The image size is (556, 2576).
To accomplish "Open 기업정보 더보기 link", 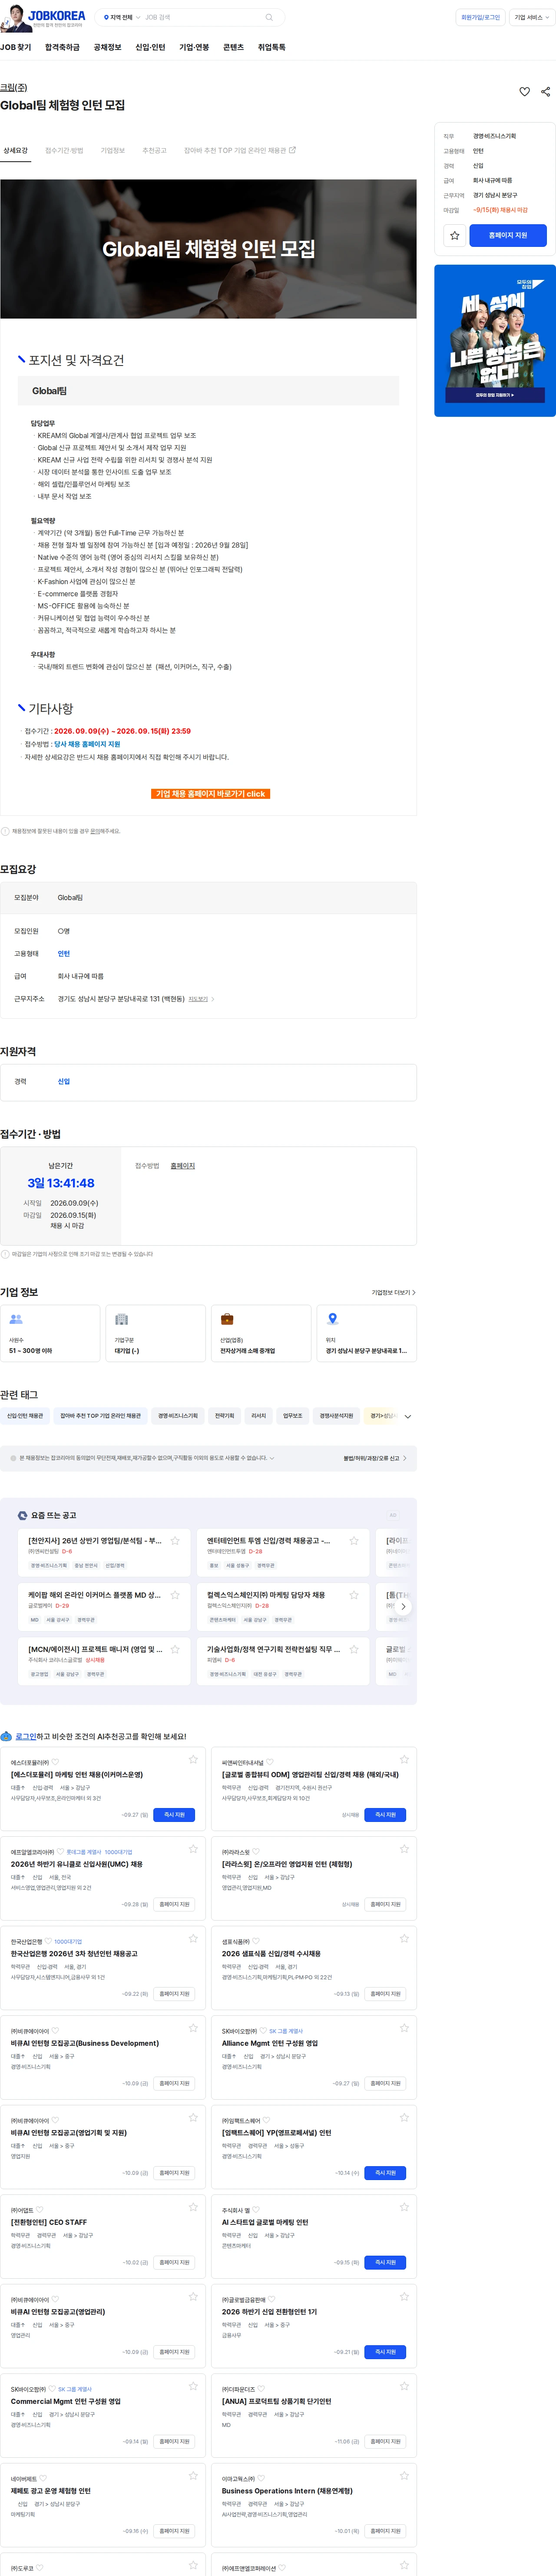I will (393, 1292).
